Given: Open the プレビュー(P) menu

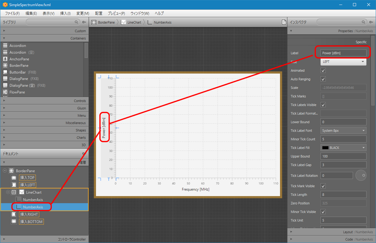Looking at the screenshot, I should tap(116, 13).
